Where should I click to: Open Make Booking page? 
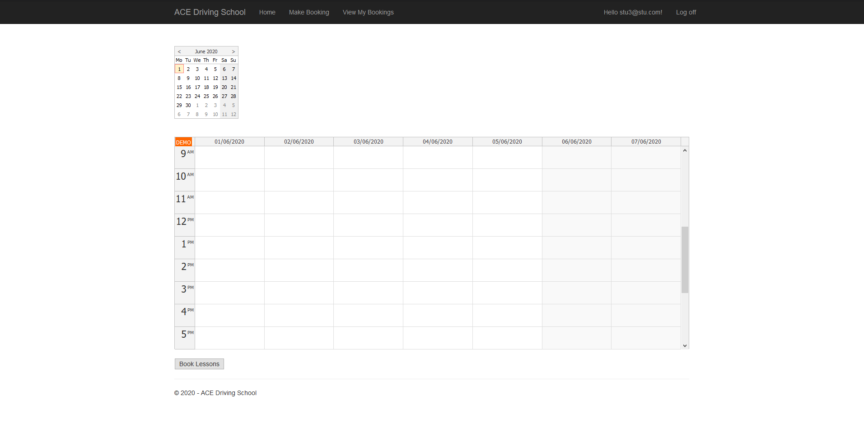click(309, 12)
